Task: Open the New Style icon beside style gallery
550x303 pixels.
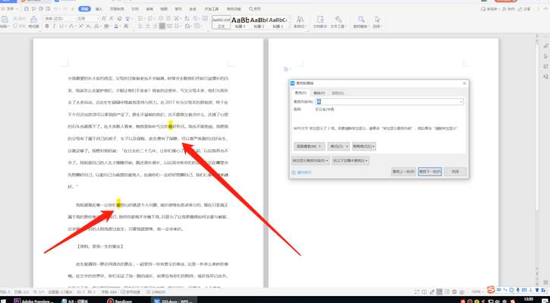Action: point(300,21)
